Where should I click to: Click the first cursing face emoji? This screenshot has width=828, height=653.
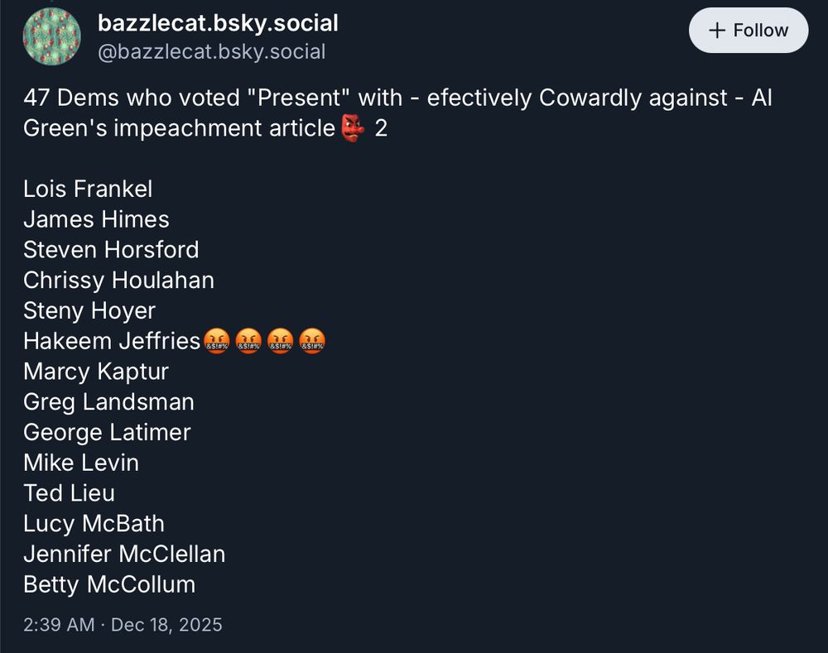[217, 341]
